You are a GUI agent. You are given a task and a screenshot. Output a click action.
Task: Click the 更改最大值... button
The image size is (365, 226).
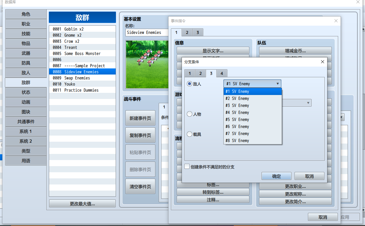click(82, 204)
